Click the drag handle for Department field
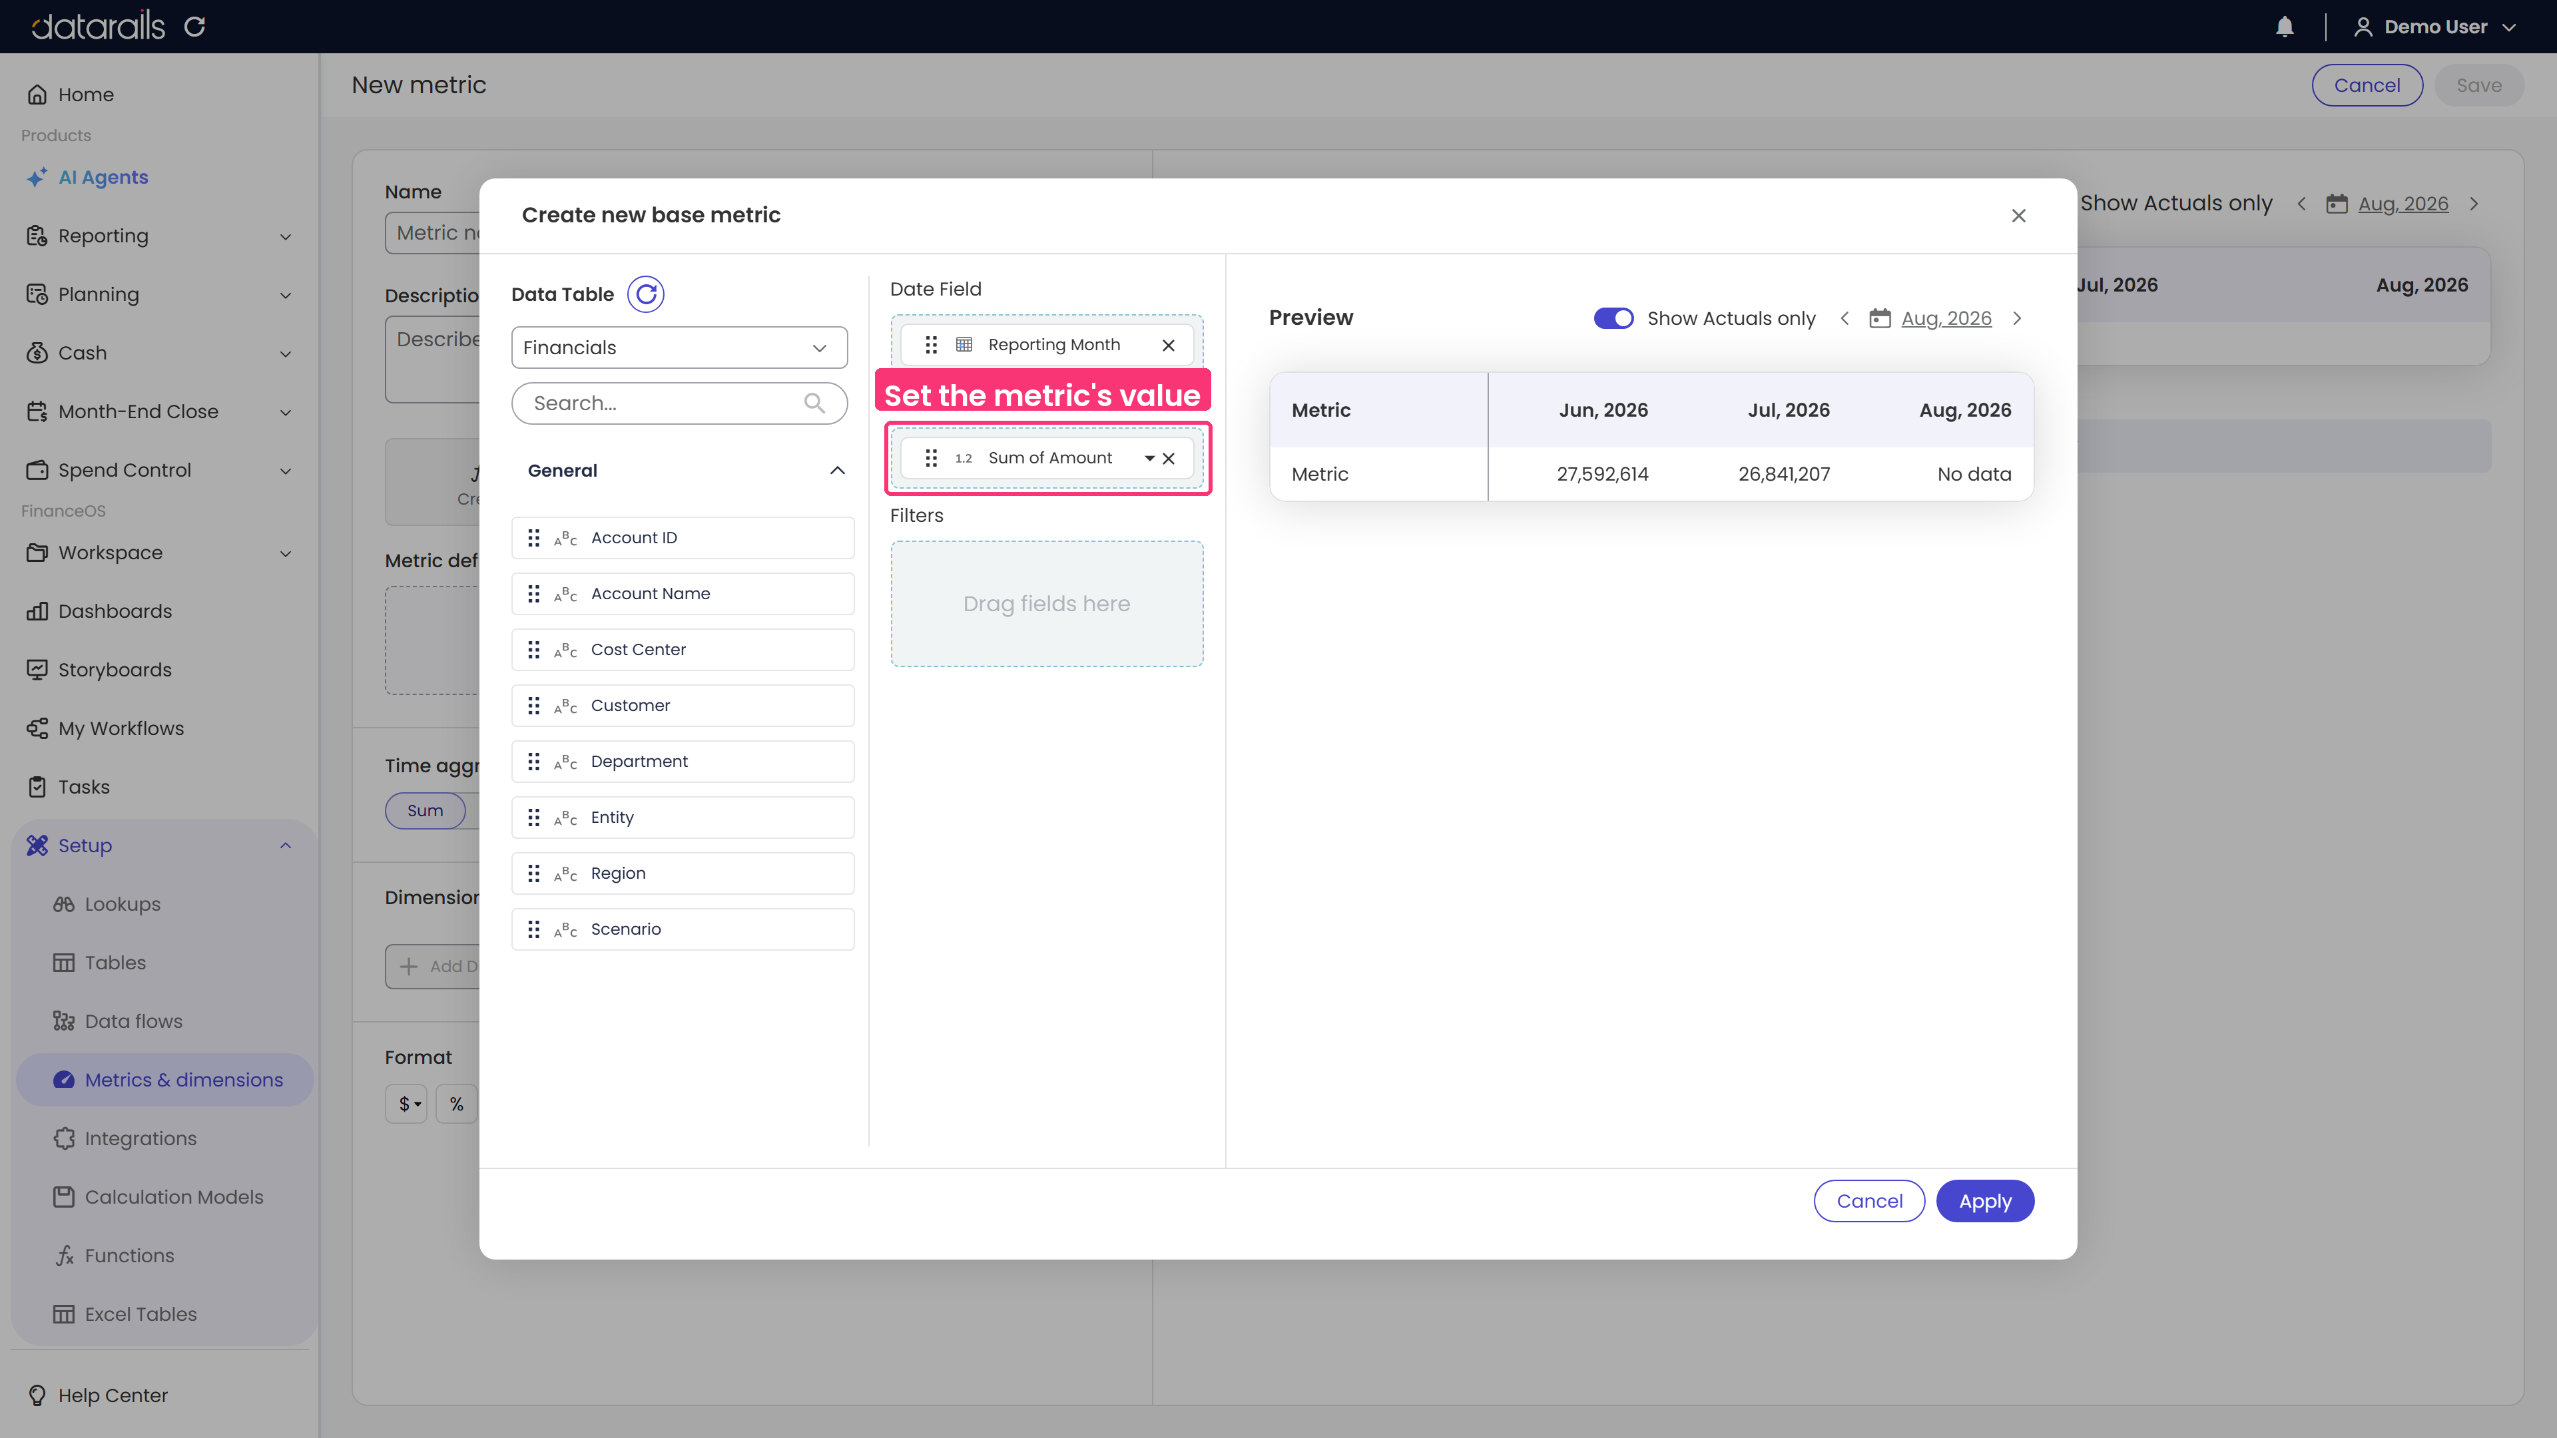Viewport: 2557px width, 1438px height. click(x=534, y=761)
